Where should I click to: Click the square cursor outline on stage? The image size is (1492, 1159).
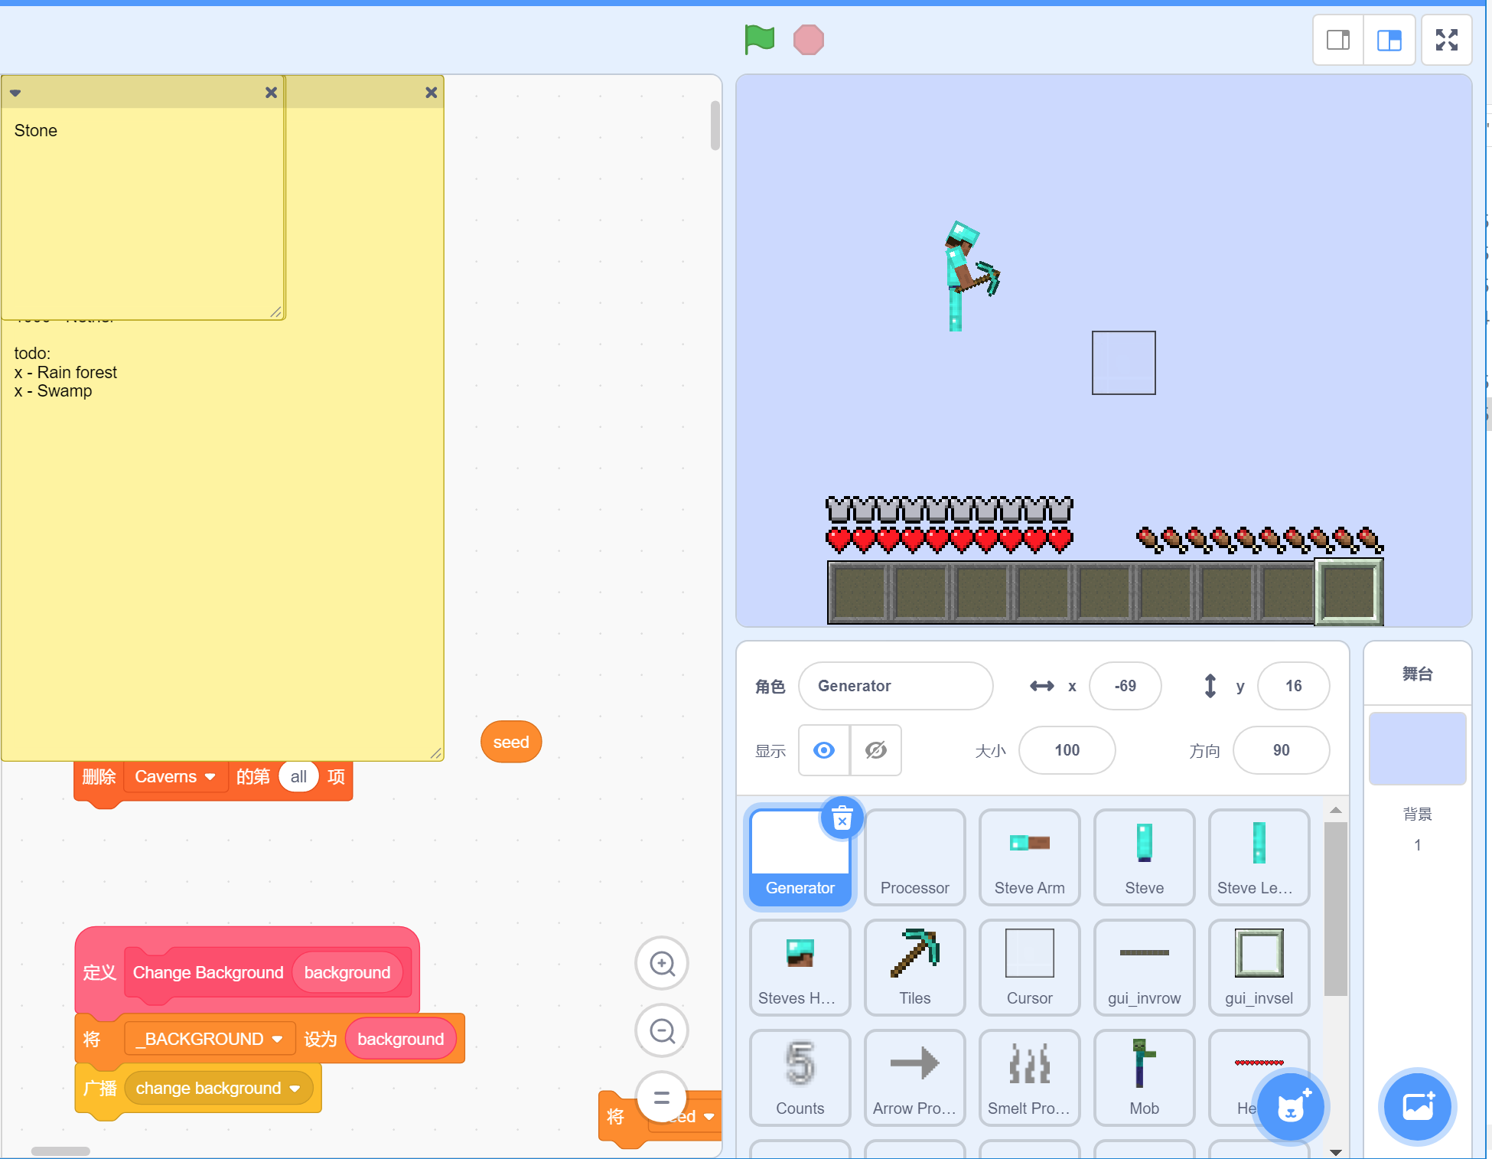click(1123, 363)
